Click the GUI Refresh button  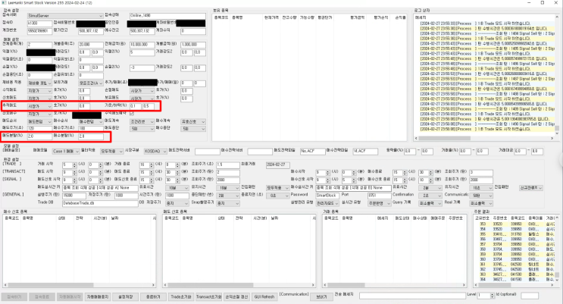click(x=264, y=297)
